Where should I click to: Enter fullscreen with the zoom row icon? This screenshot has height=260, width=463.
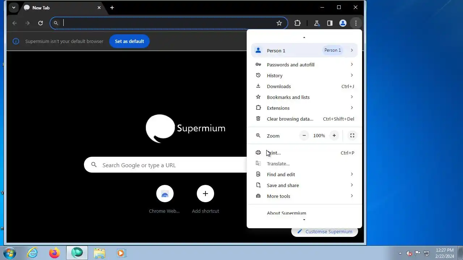pyautogui.click(x=352, y=135)
